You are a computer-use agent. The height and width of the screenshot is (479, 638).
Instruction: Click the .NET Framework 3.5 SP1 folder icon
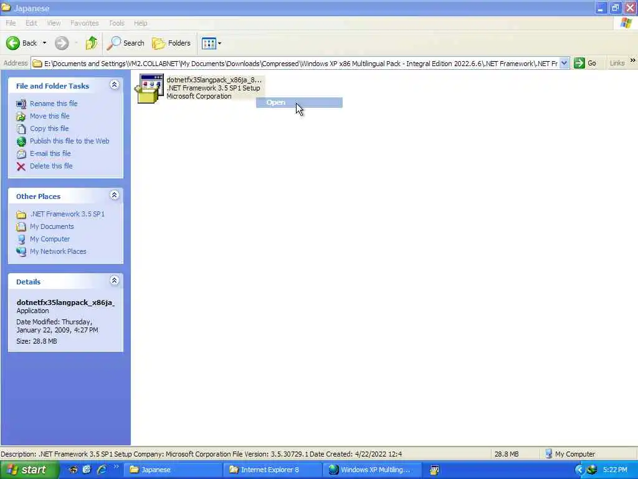tap(21, 215)
